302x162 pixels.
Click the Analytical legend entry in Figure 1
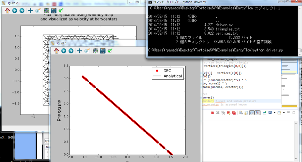pyautogui.click(x=168, y=76)
